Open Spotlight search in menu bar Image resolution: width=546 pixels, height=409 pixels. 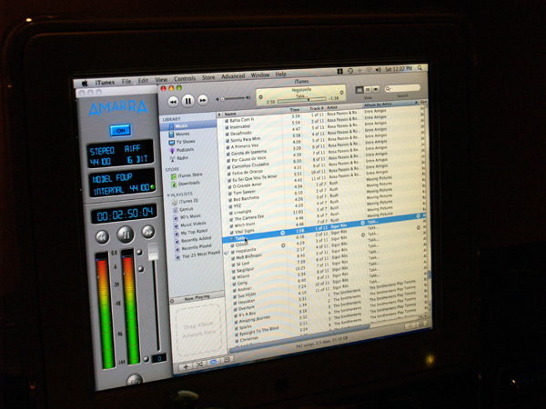tap(420, 68)
